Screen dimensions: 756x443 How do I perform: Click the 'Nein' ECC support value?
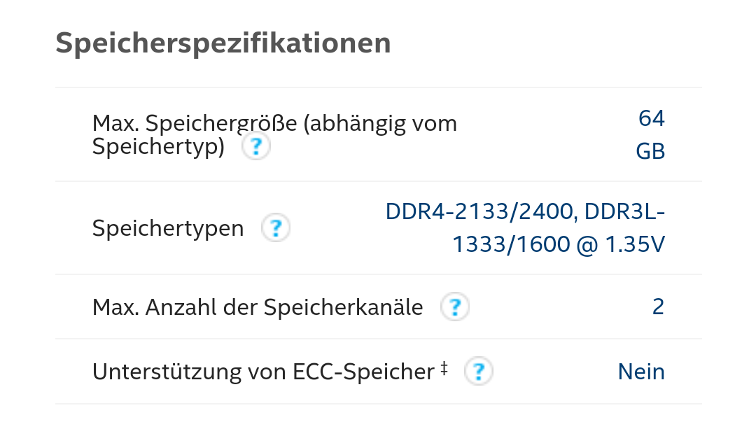tap(641, 372)
